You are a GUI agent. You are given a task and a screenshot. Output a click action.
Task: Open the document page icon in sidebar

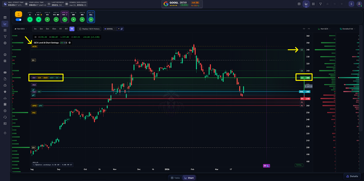click(5, 79)
